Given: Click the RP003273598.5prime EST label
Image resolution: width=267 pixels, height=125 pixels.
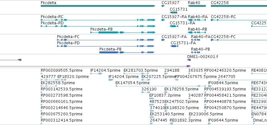Looking at the screenshot, I should [61, 95].
